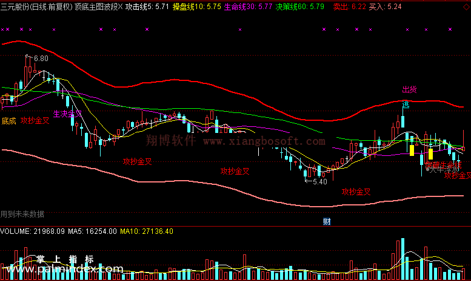Viewport: 471px width, 281px height.
Task: Open the blue 财 info icon
Action: point(327,222)
